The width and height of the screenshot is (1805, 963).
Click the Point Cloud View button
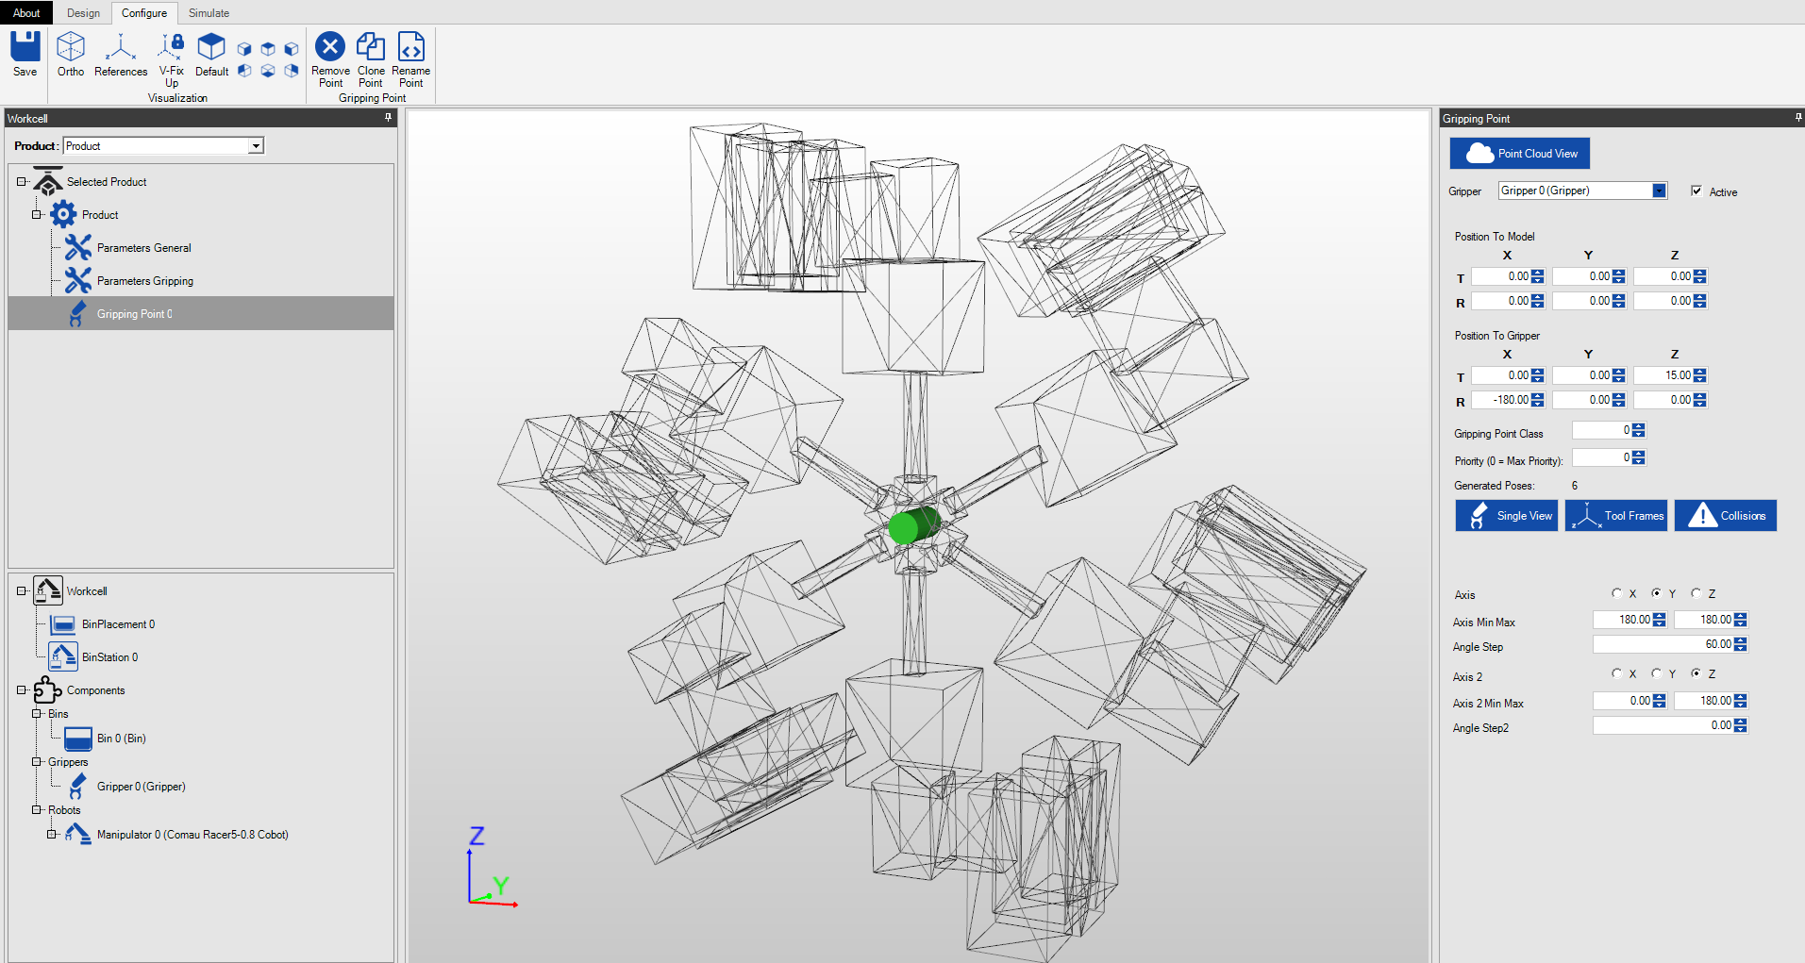[1520, 154]
